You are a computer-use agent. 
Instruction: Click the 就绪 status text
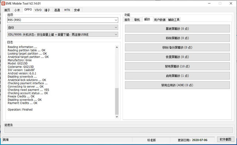6,140
